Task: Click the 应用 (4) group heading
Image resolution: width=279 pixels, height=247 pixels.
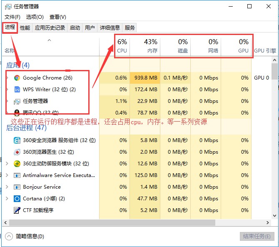Action: point(18,65)
